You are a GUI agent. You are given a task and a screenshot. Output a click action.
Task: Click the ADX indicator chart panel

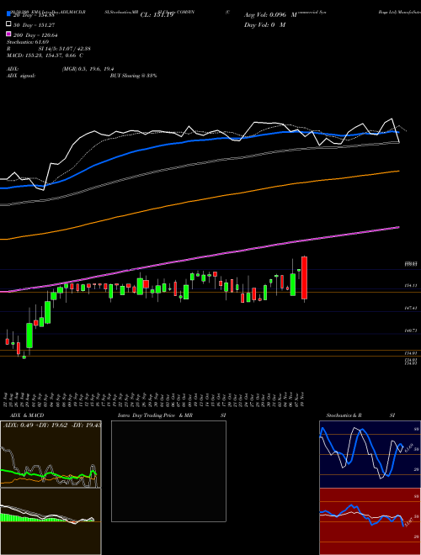click(51, 454)
